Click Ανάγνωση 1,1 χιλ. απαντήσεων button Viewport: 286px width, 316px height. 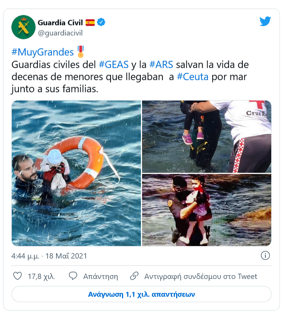coord(141,294)
